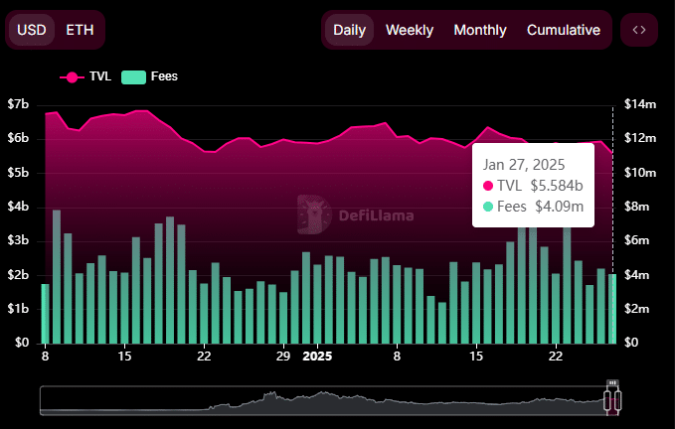
Task: Toggle TVL series via legend label
Action: coord(100,76)
